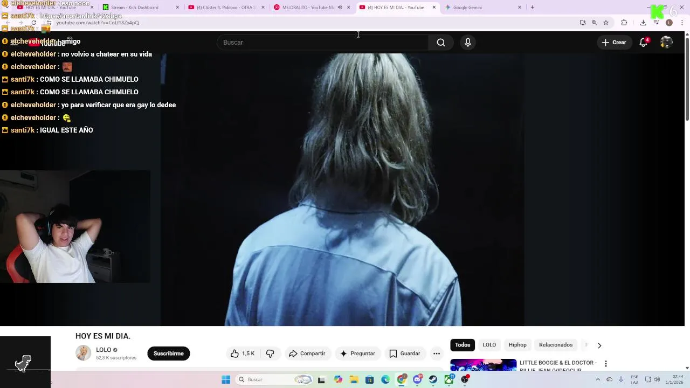The image size is (690, 388).
Task: Select the Todos filter chip
Action: click(463, 345)
